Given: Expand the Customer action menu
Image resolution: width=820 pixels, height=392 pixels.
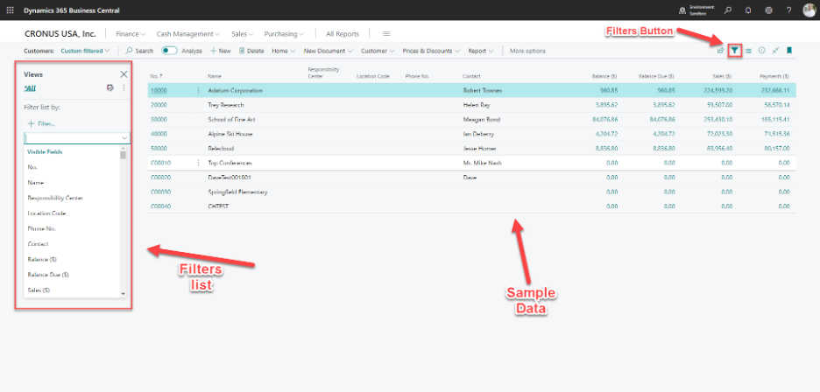Looking at the screenshot, I should [x=378, y=51].
